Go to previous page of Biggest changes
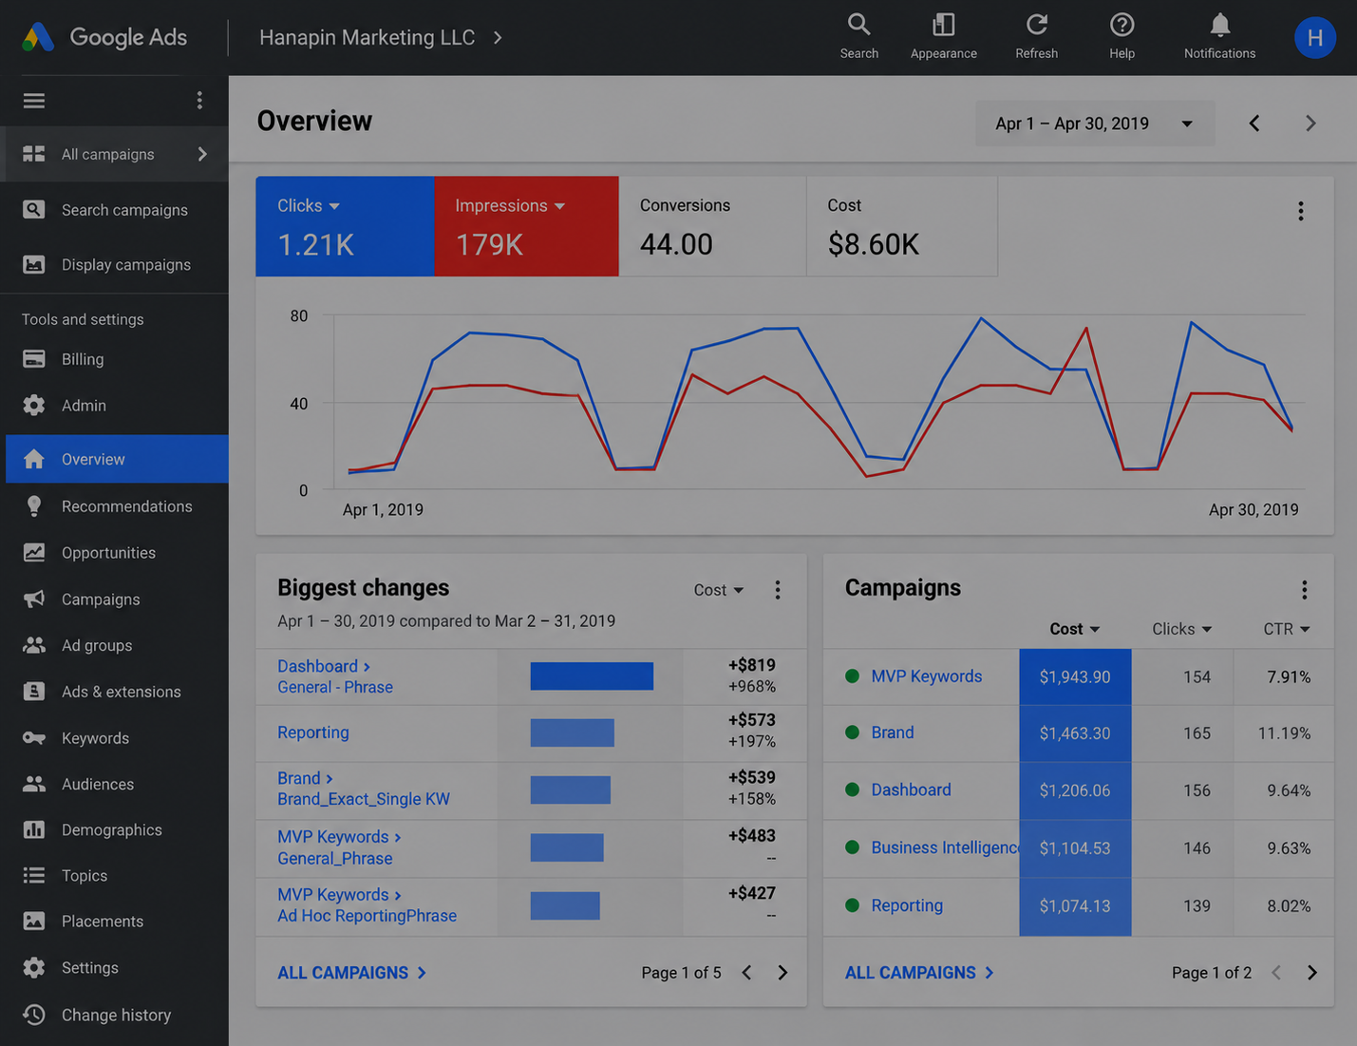 746,973
